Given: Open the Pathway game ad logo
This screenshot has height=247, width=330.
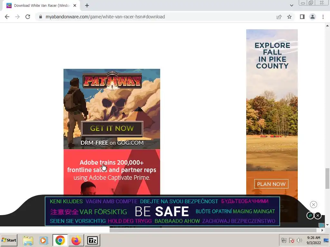Looking at the screenshot, I should tap(112, 81).
